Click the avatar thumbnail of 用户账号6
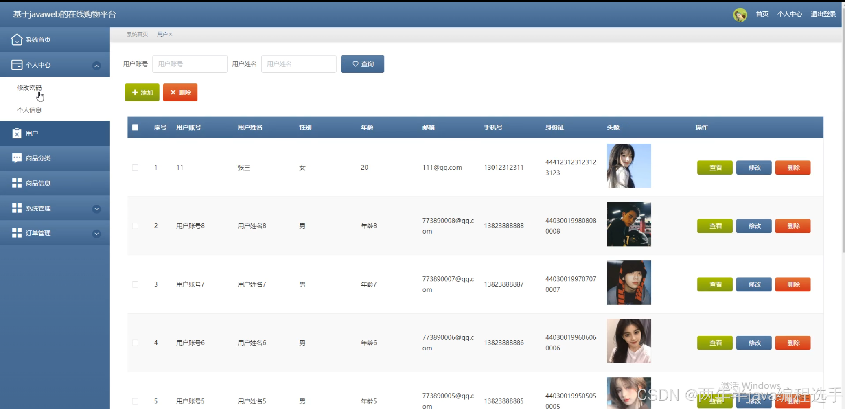The image size is (845, 409). pyautogui.click(x=629, y=341)
